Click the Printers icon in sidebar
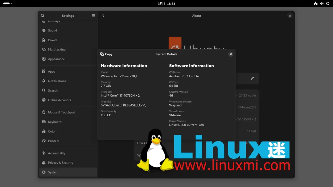This screenshot has height=187, width=333. pos(44,141)
